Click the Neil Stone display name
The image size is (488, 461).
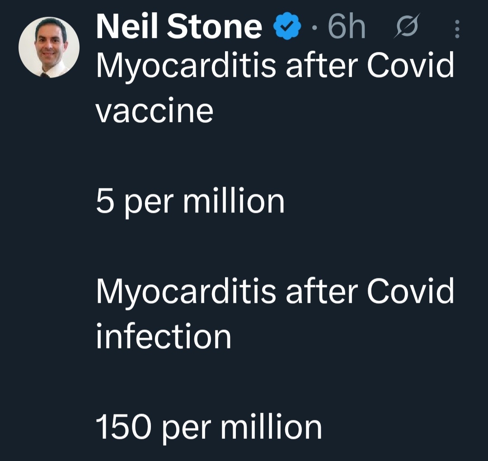[x=179, y=27]
